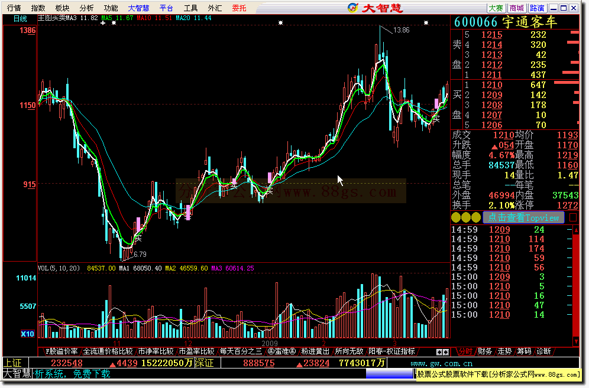Click the 商城 button in title bar
This screenshot has height=388, width=589.
(516, 8)
